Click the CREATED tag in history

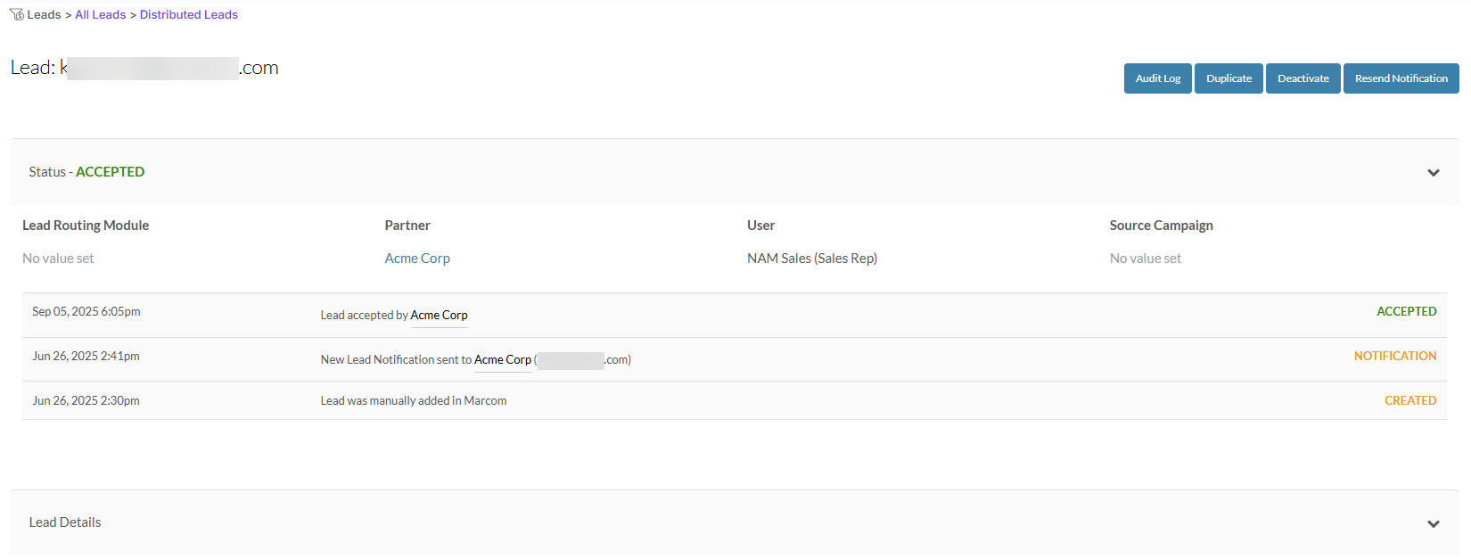pos(1410,401)
